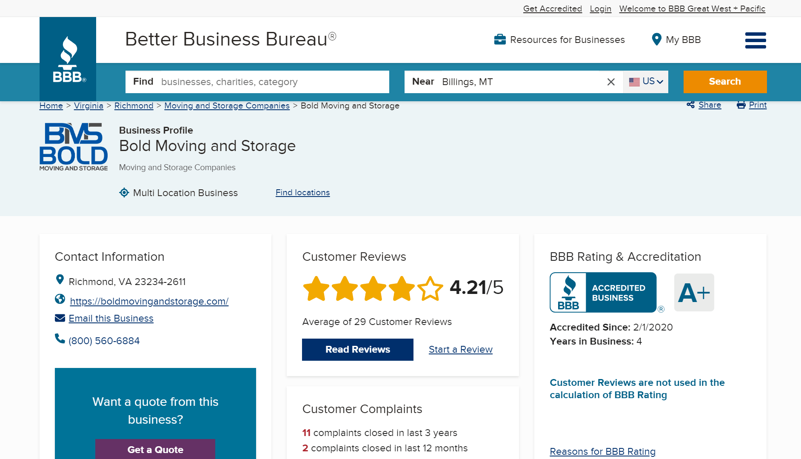This screenshot has width=801, height=459.
Task: Click Years in Business: 4 text
Action: coord(596,341)
